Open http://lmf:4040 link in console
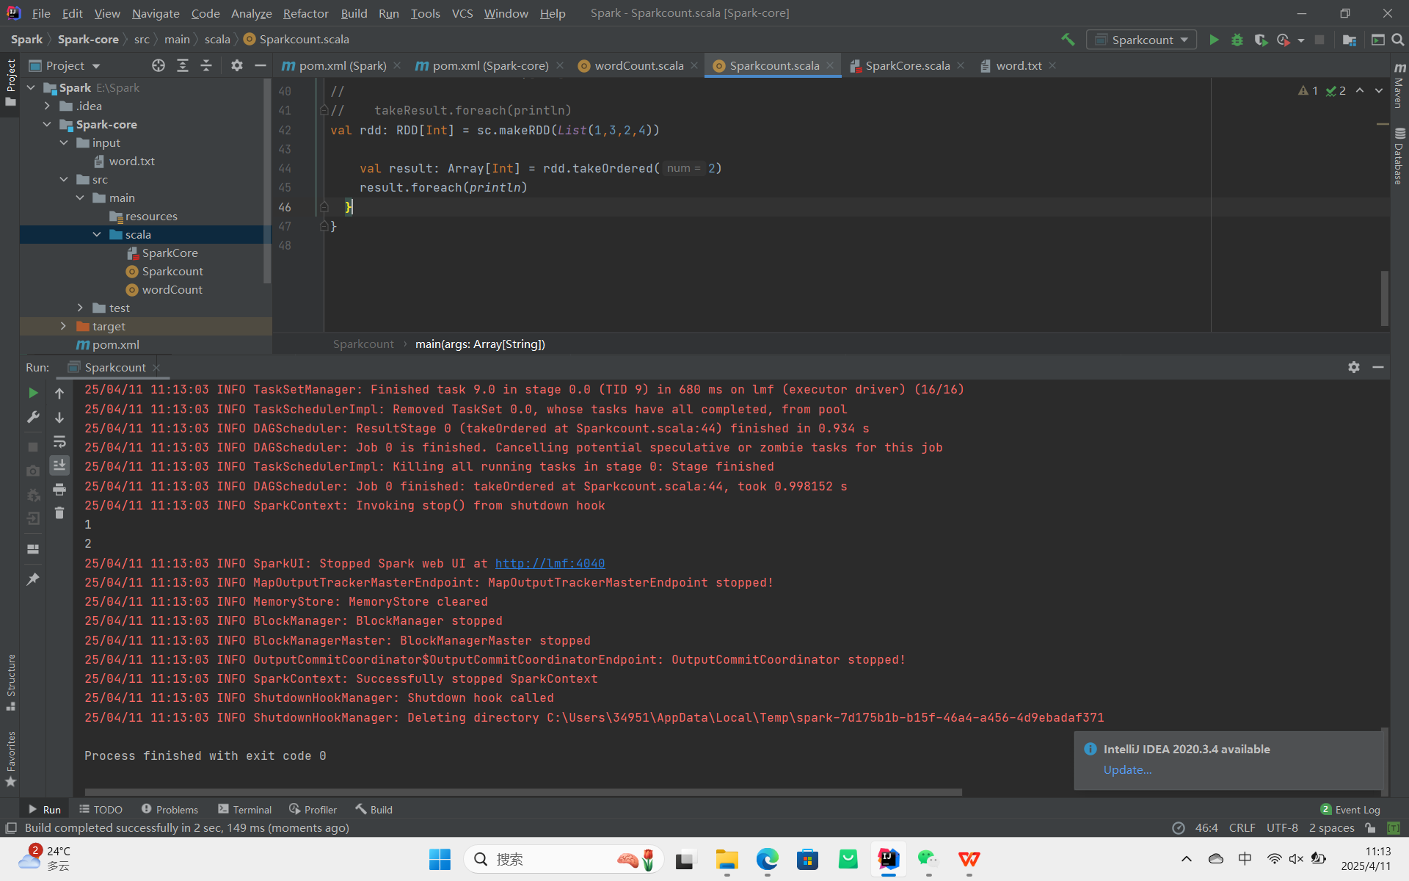 [x=550, y=563]
